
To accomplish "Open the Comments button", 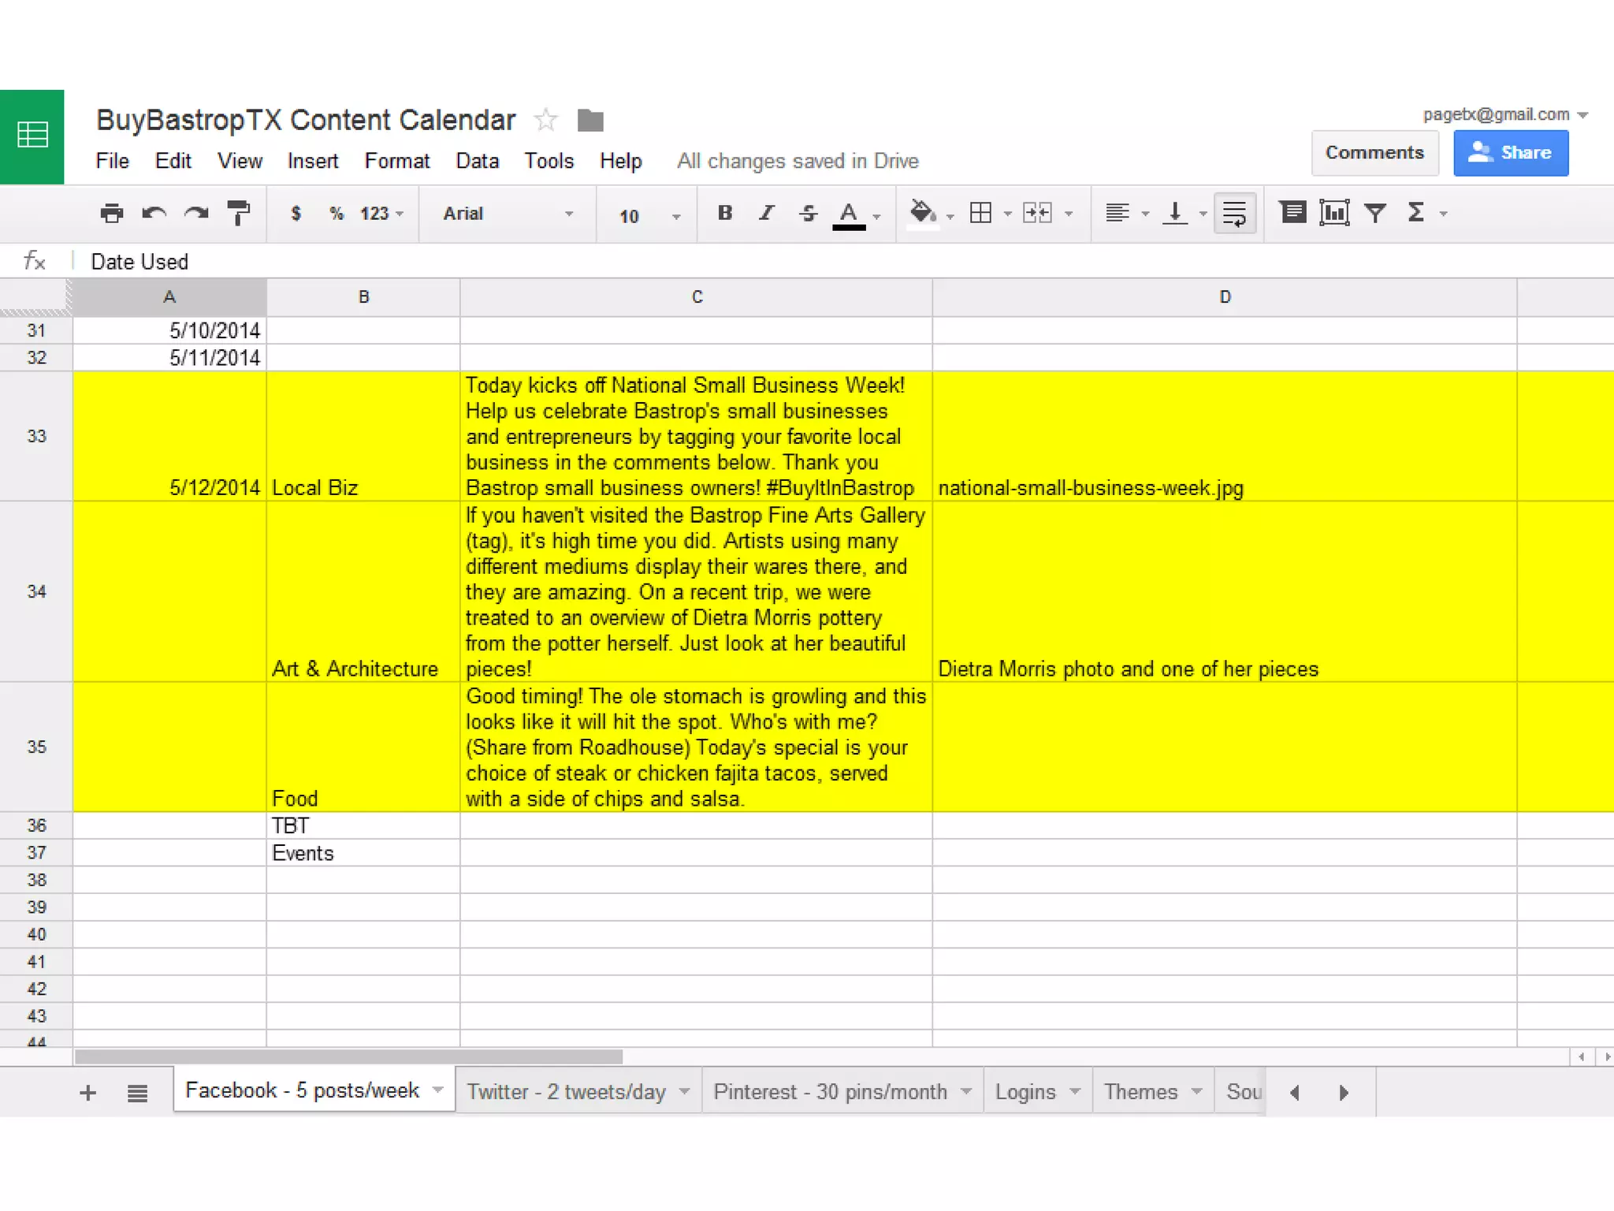I will pyautogui.click(x=1374, y=153).
